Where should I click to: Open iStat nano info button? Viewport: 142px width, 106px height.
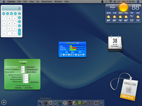(83, 55)
